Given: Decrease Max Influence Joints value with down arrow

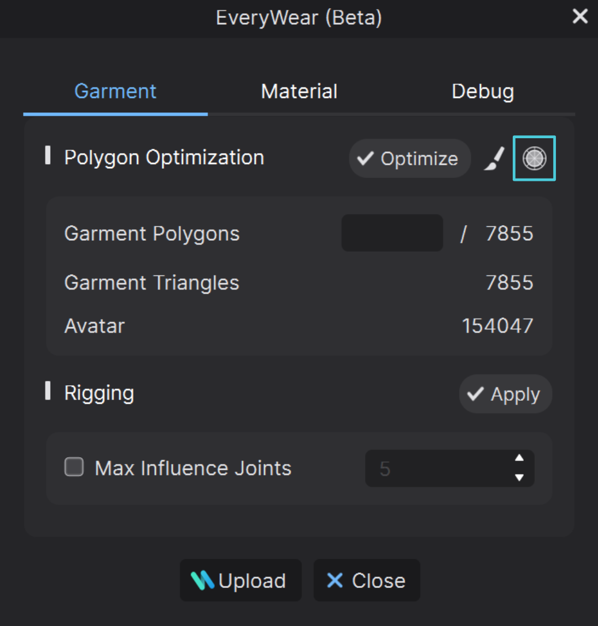Looking at the screenshot, I should point(519,477).
